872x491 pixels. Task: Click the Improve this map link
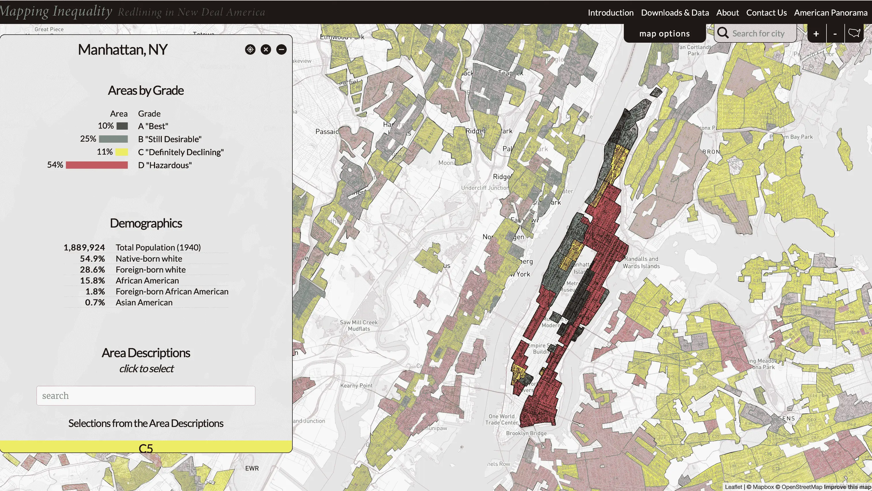(x=847, y=487)
